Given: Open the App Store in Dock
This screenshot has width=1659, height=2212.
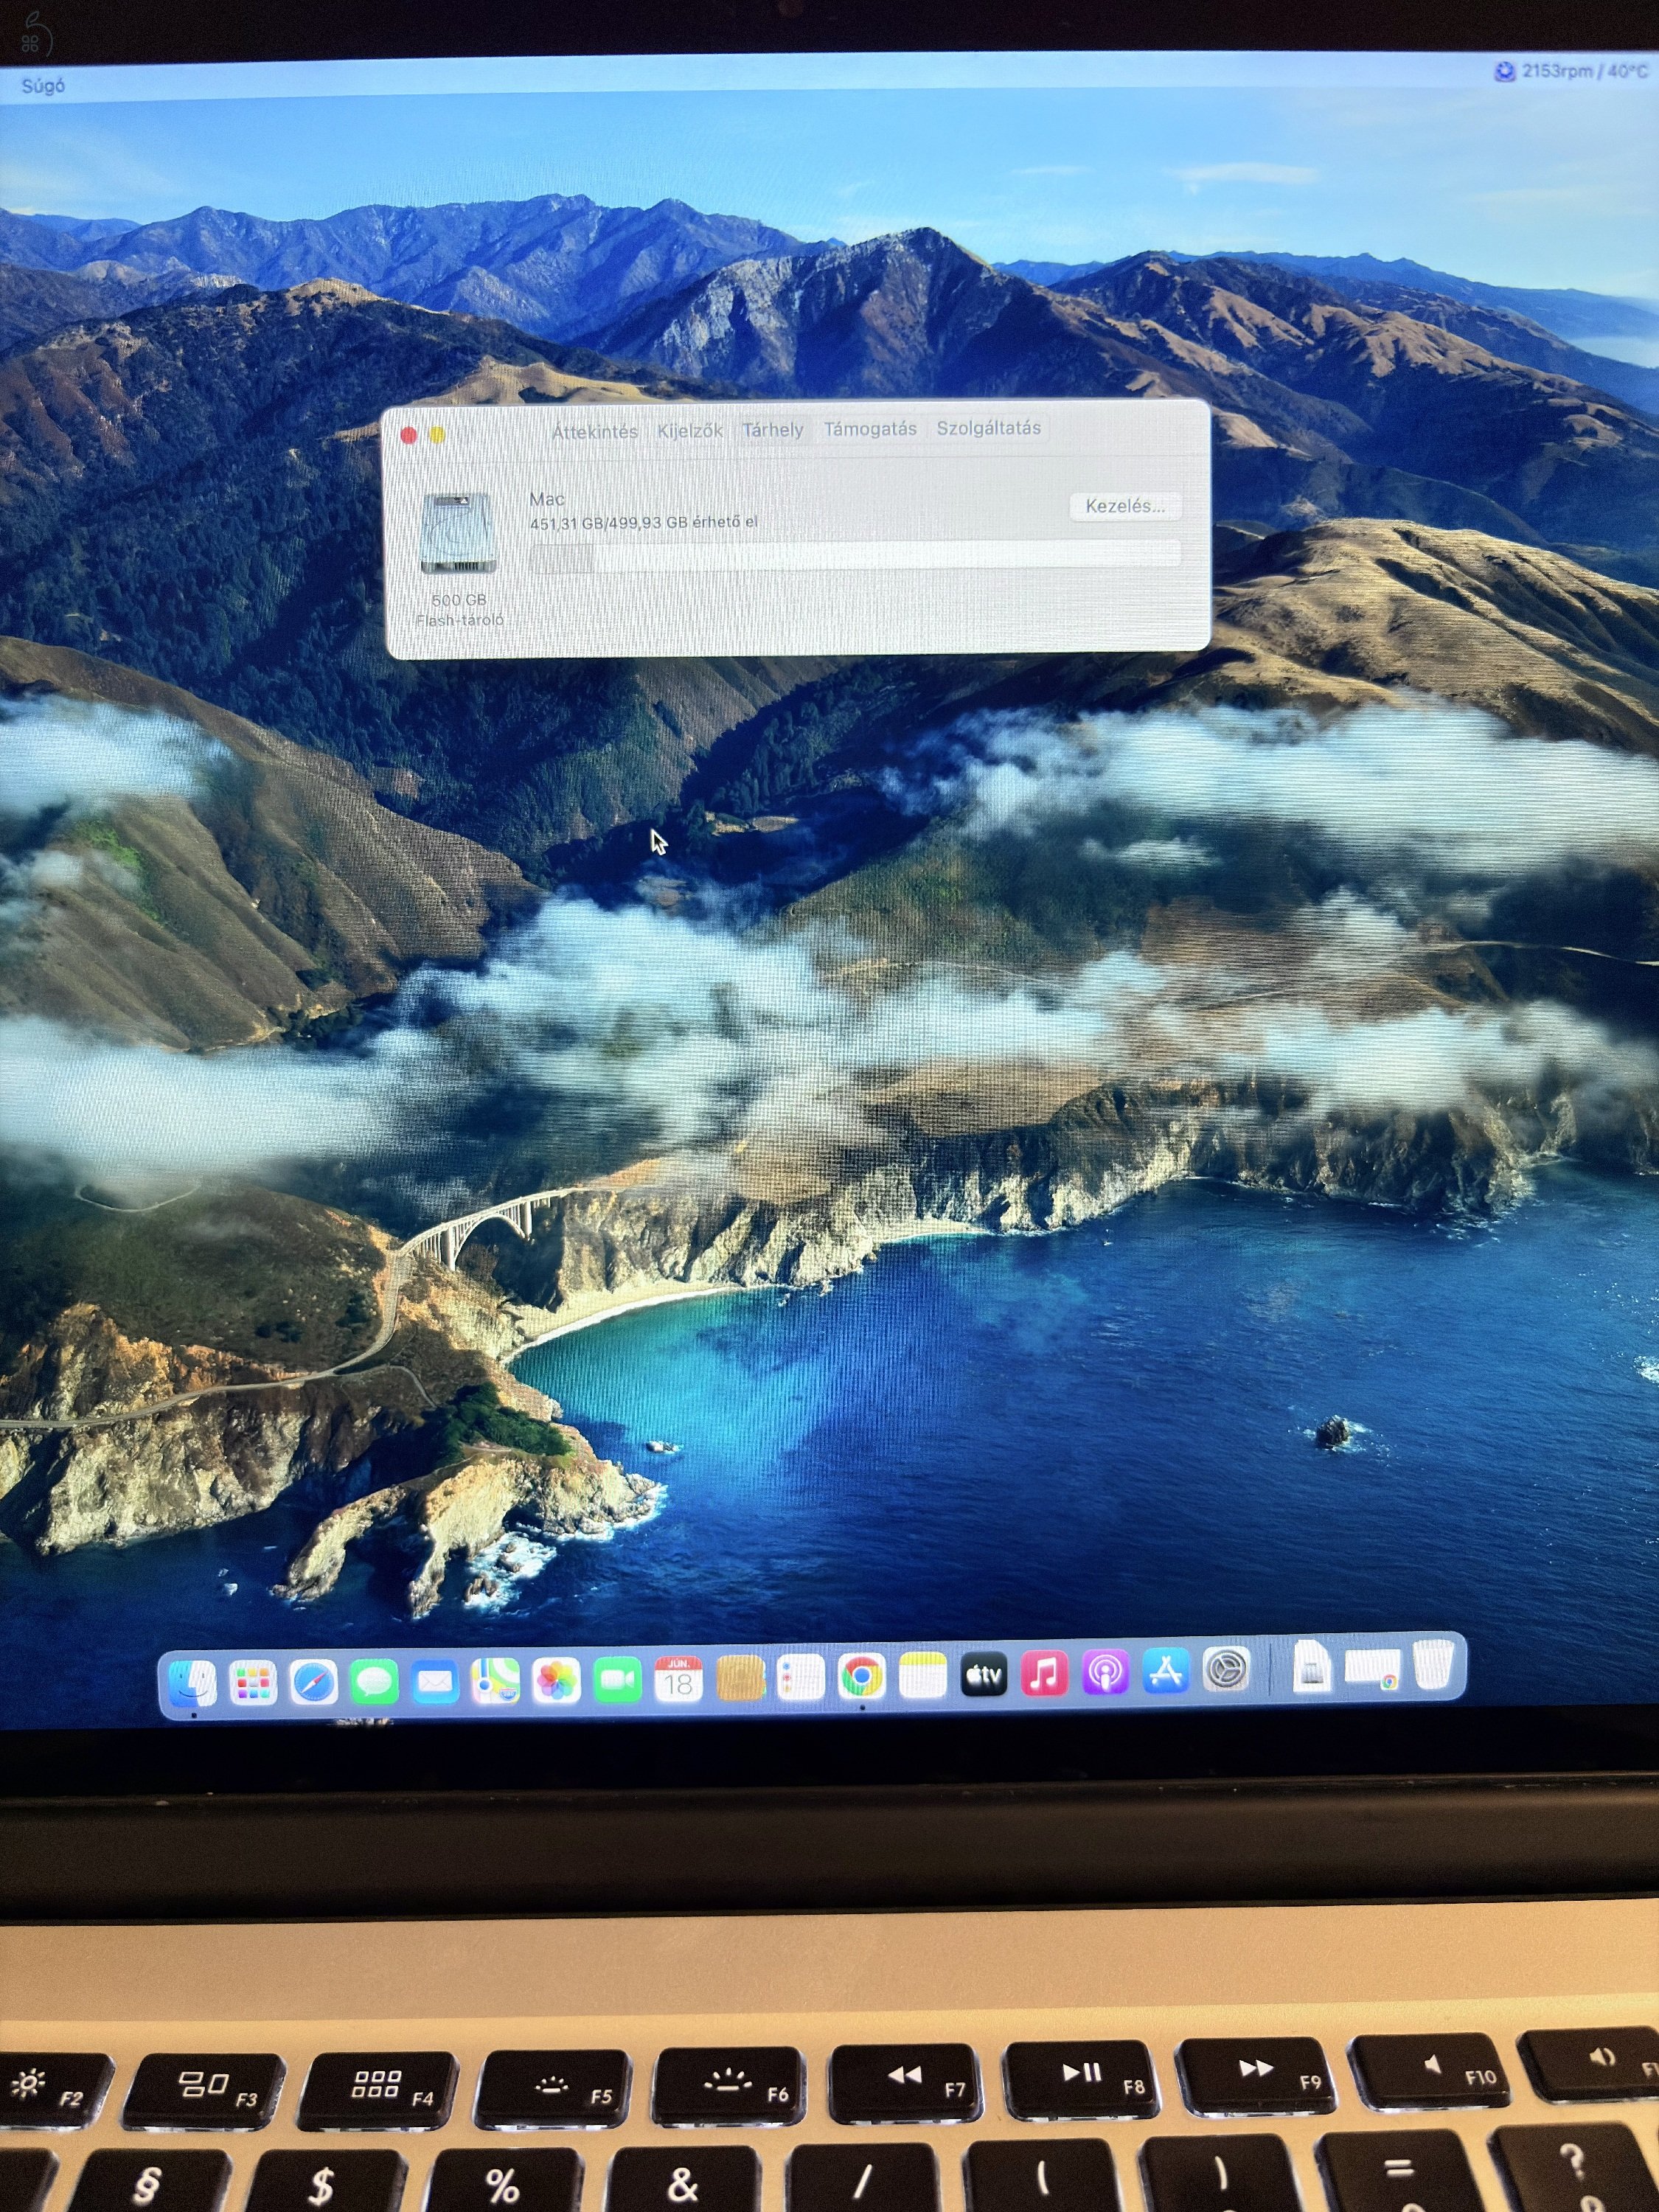Looking at the screenshot, I should pyautogui.click(x=1166, y=1672).
